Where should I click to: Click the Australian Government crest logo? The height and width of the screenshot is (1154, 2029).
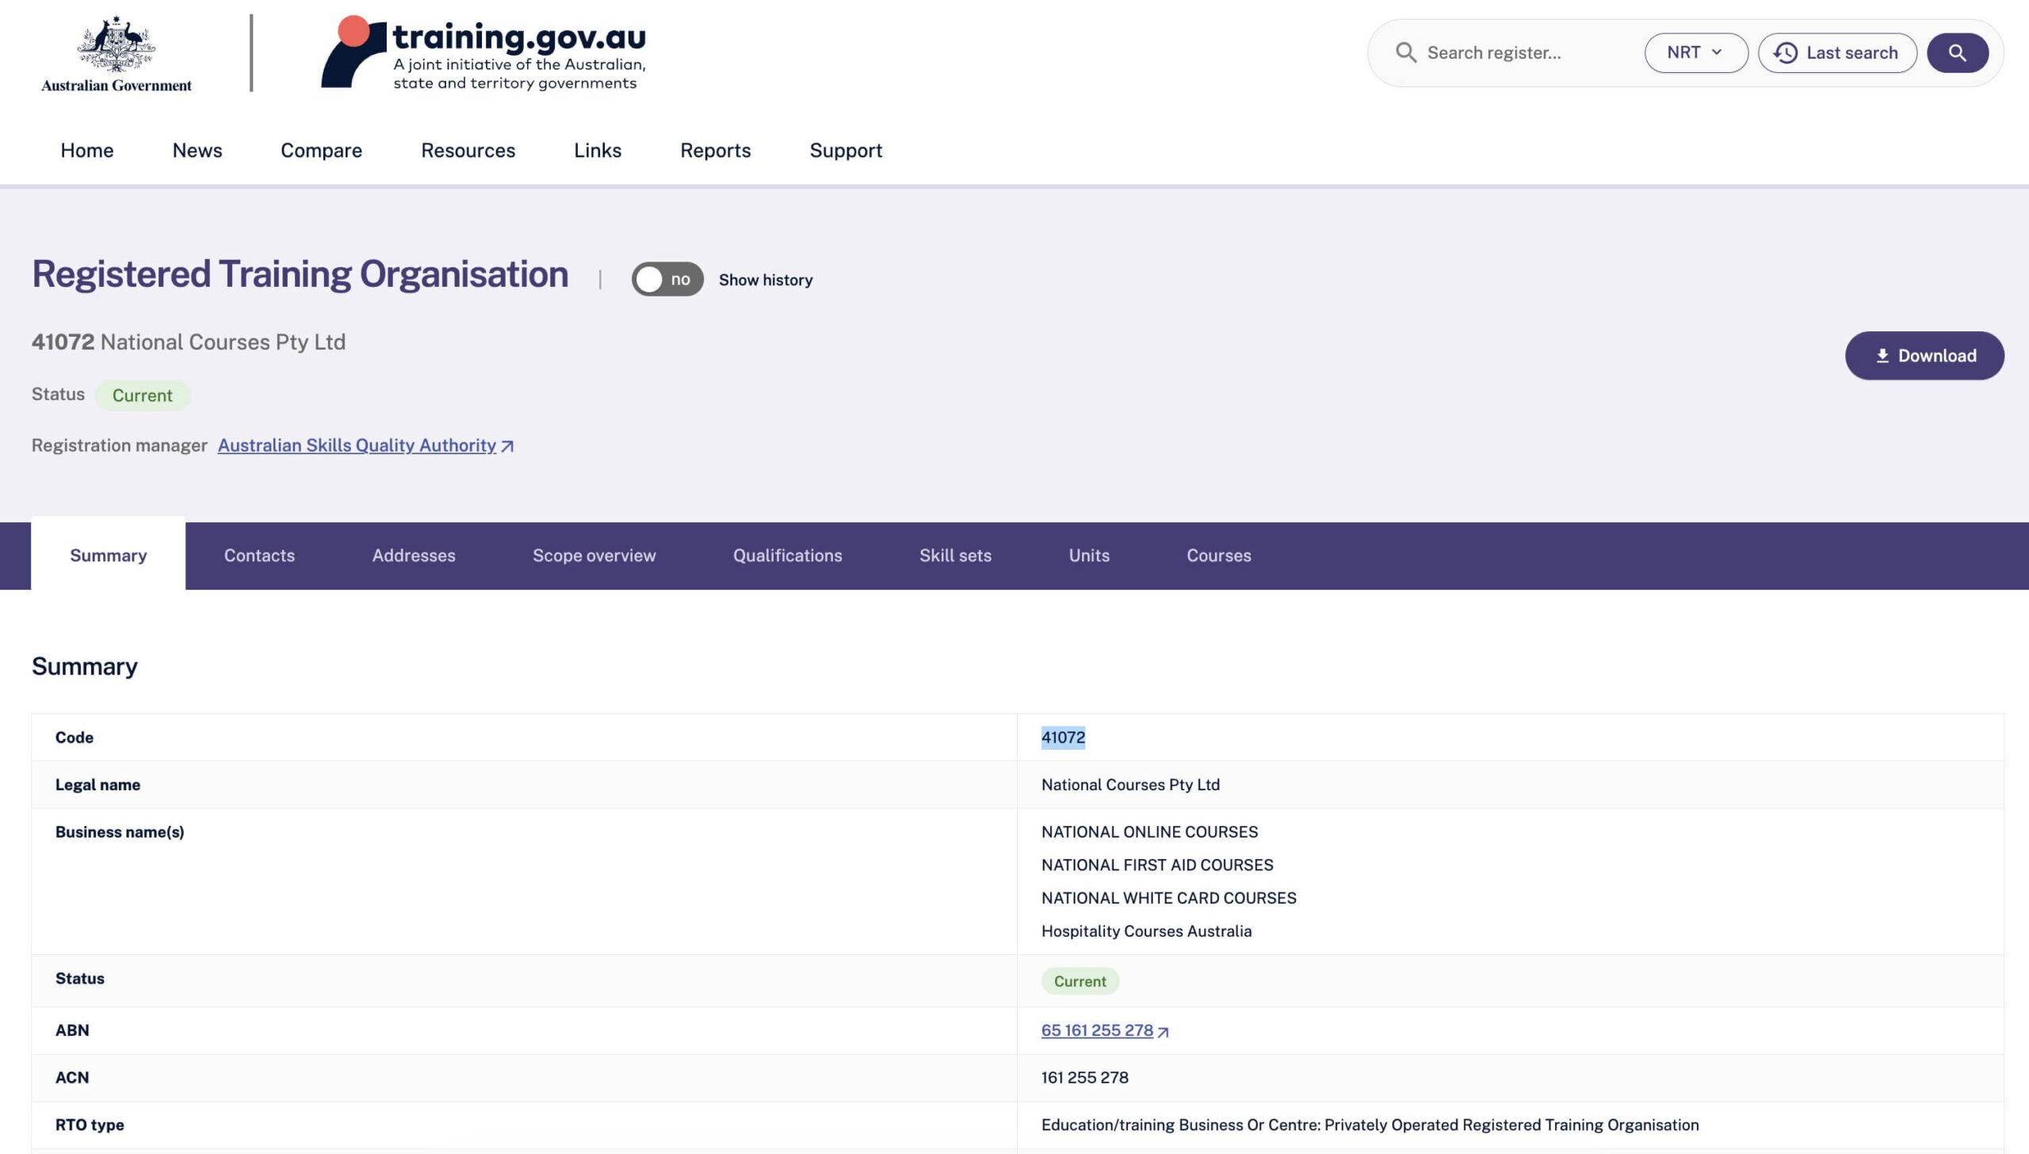pos(117,53)
